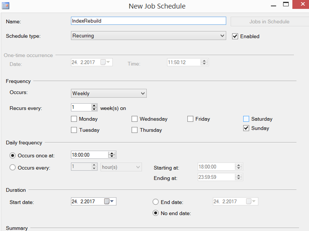Viewport: 309px width, 231px height.
Task: Check the Wednesday checkbox
Action: coord(135,119)
